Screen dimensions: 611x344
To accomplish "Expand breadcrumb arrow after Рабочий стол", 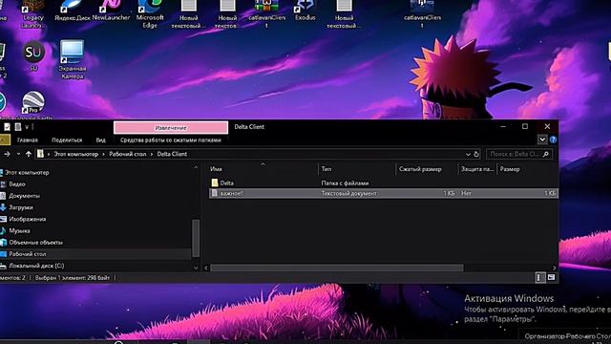I will (152, 154).
